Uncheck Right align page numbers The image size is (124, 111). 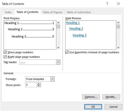click(5, 57)
